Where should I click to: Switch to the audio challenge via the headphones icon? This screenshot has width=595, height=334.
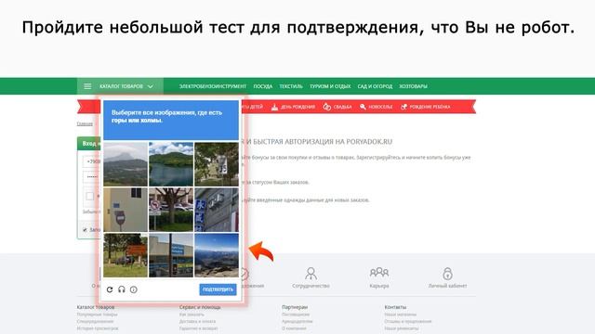122,289
